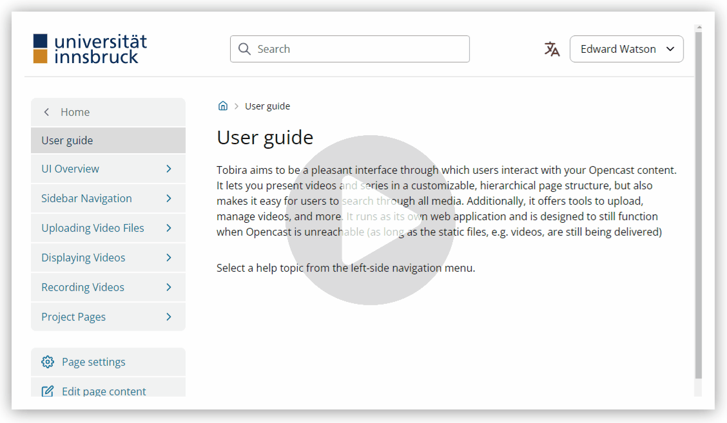Expand the Uploading Video Files section
This screenshot has height=423, width=727.
click(x=169, y=228)
